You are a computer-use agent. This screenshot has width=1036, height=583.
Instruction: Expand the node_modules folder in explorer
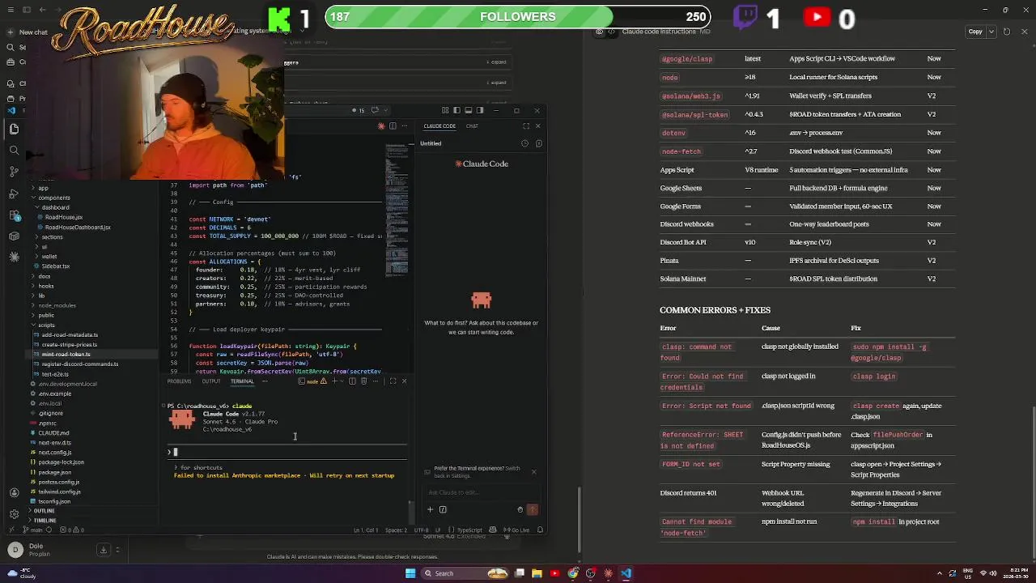click(x=55, y=305)
